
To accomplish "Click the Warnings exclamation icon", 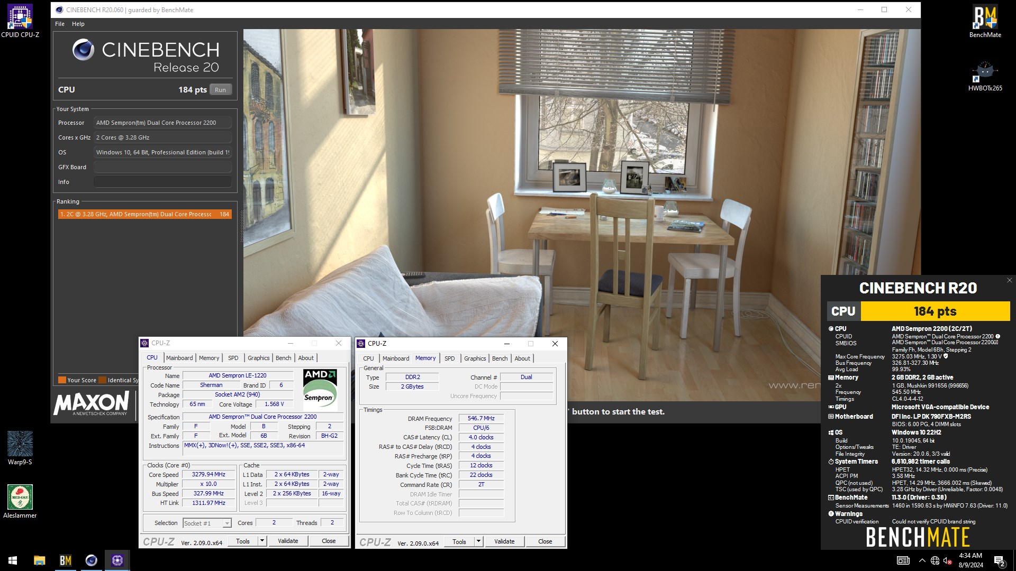I will [831, 514].
